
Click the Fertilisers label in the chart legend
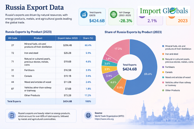(170, 67)
